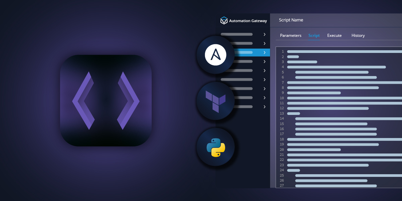Click the indented code block at line 5
The width and height of the screenshot is (402, 201).
click(x=332, y=72)
